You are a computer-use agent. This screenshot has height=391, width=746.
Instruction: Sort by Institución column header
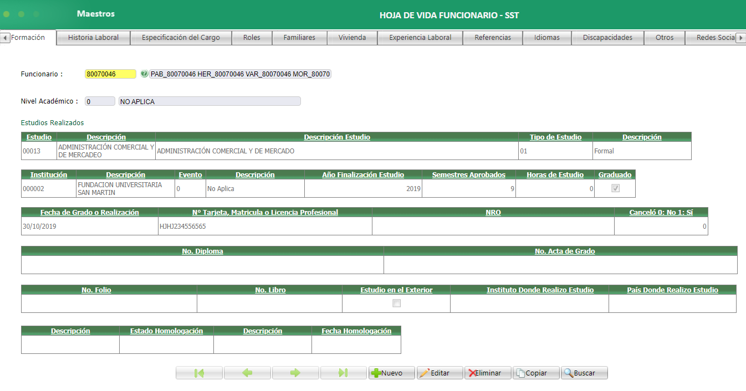point(49,174)
